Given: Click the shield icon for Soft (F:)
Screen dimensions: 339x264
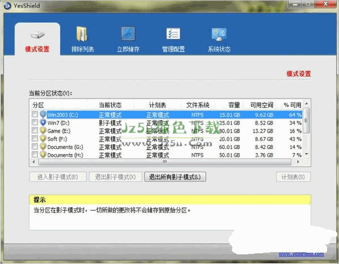Looking at the screenshot, I should 43,138.
